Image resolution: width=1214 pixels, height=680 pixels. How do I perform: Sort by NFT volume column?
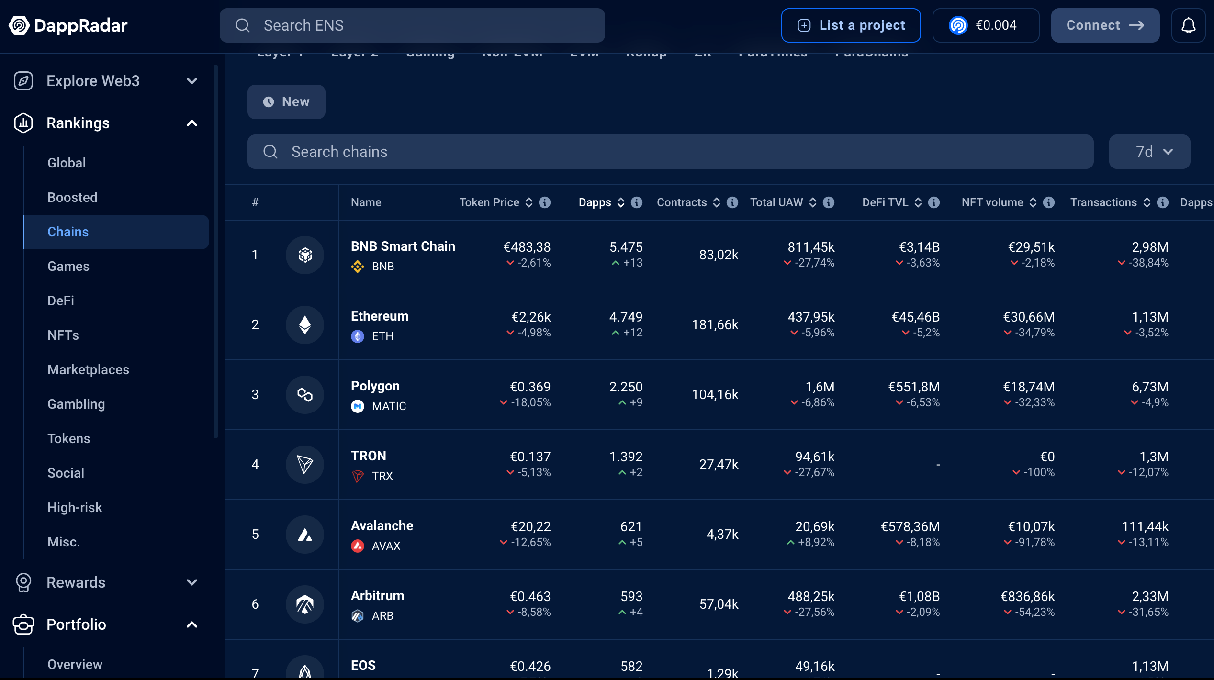tap(1033, 202)
